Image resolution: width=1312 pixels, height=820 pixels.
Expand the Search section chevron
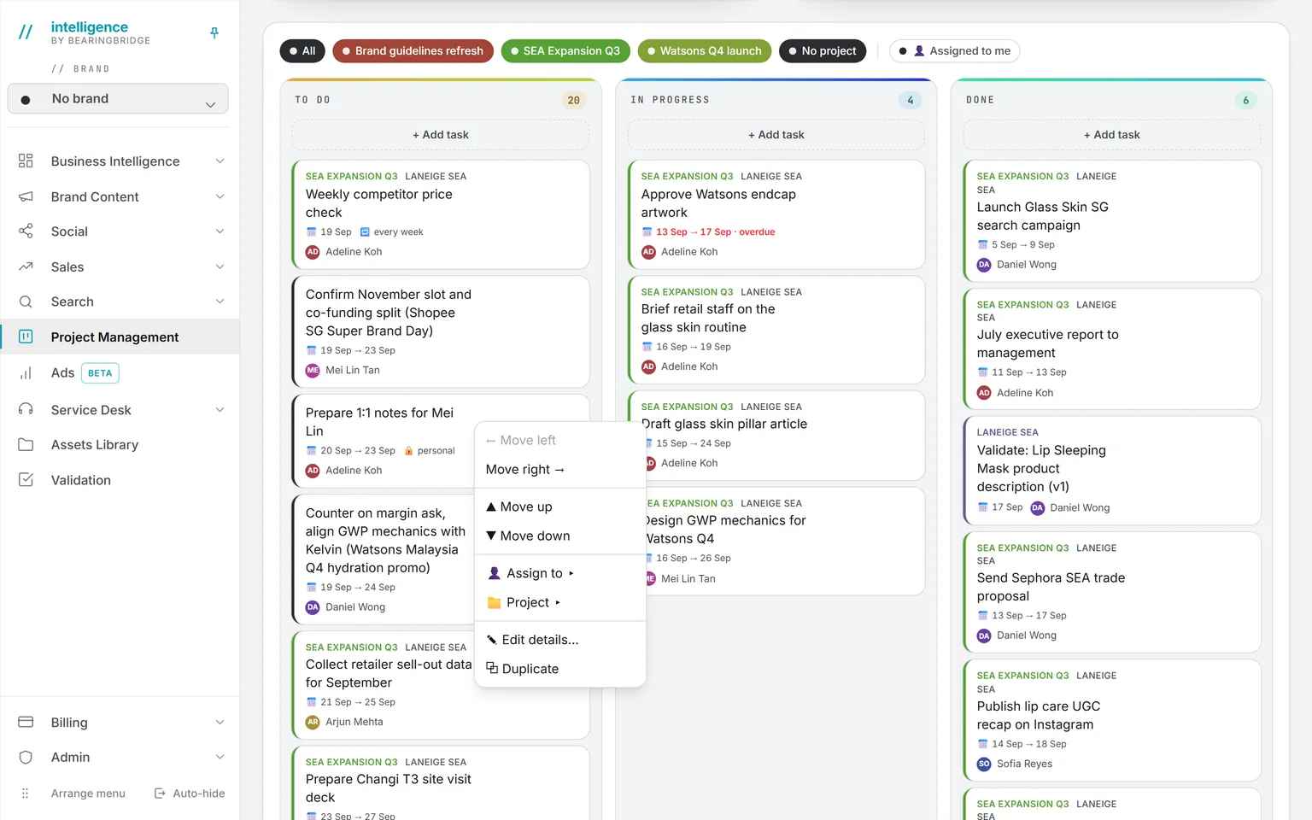click(x=220, y=302)
